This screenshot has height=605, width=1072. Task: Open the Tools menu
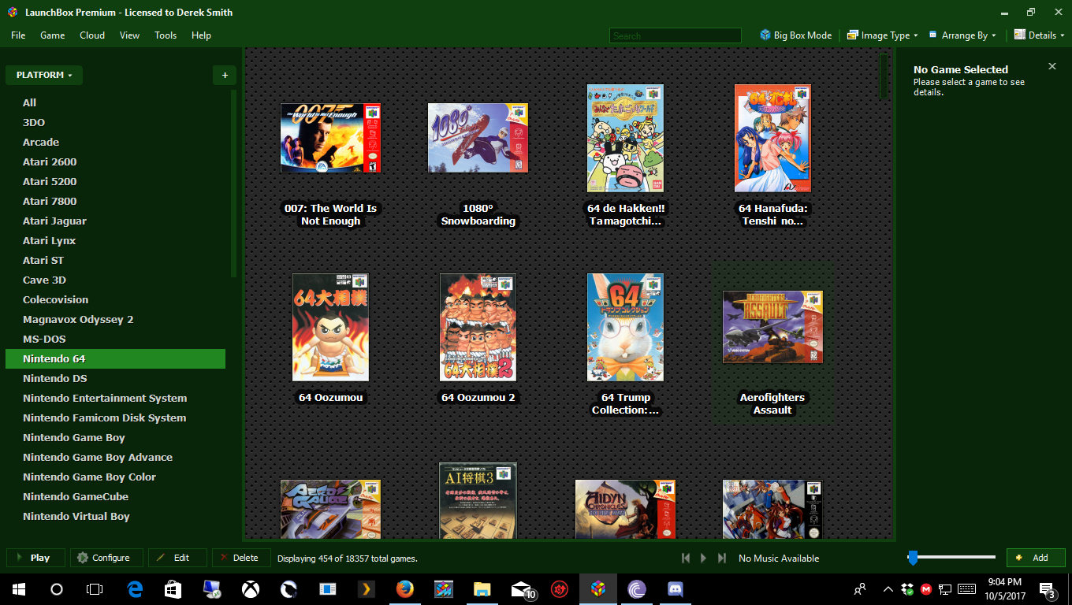(166, 35)
